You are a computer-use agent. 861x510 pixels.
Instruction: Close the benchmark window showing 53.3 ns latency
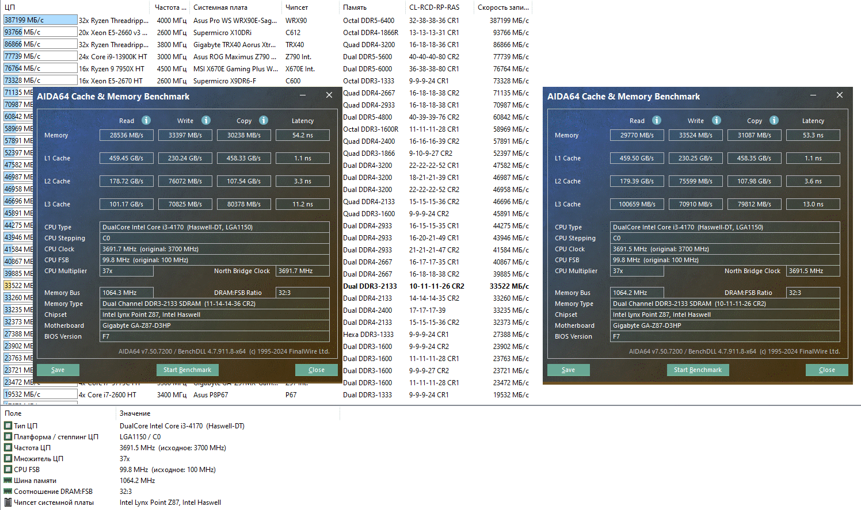[840, 95]
